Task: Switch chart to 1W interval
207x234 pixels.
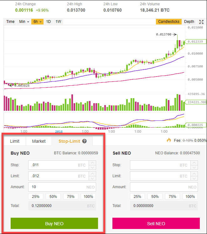Action: coord(58,22)
